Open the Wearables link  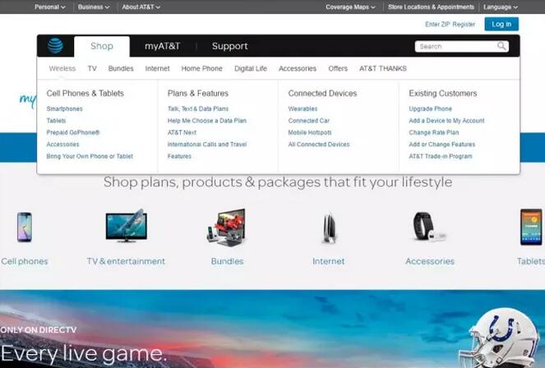(303, 108)
